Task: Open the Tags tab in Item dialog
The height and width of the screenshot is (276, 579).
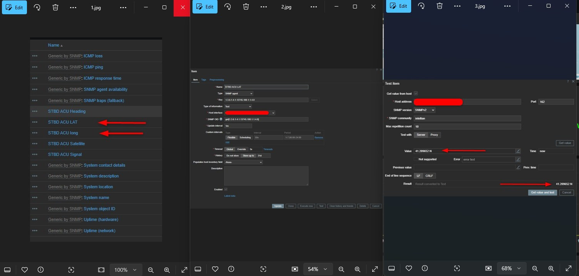Action: [204, 80]
